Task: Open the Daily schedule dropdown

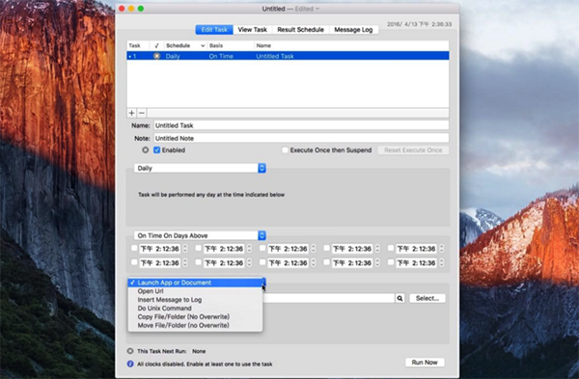Action: click(200, 168)
